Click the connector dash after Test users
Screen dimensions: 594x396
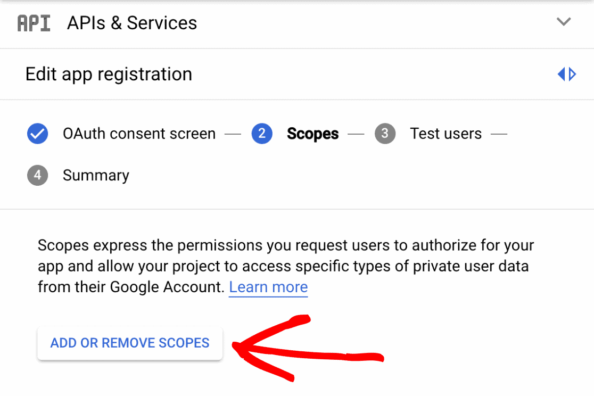click(499, 134)
